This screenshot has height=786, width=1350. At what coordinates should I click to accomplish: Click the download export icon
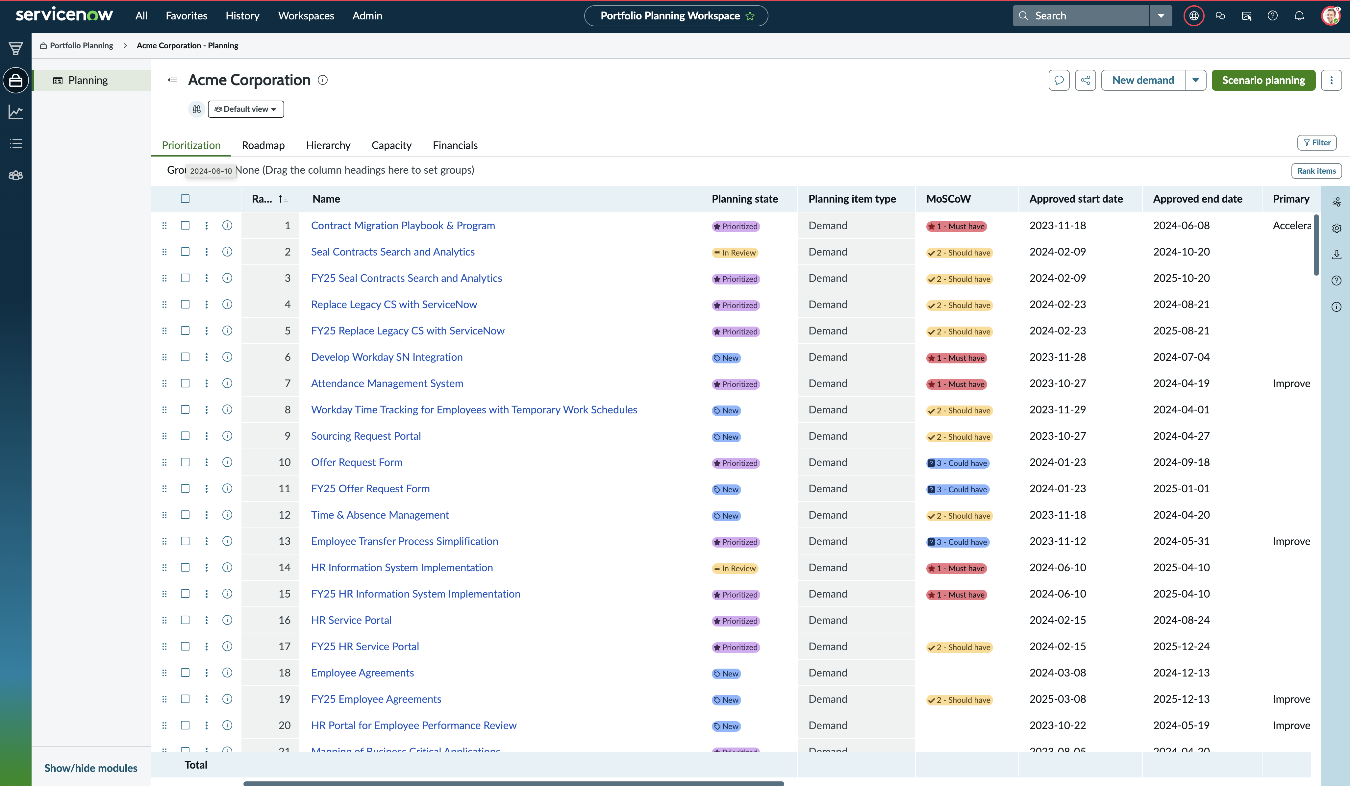pos(1337,254)
